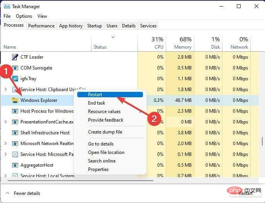Select End task in context menu
The height and width of the screenshot is (203, 265).
pos(97,103)
